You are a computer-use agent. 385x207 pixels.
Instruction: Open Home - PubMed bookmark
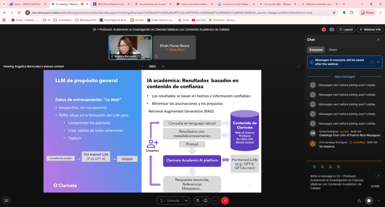(24, 20)
